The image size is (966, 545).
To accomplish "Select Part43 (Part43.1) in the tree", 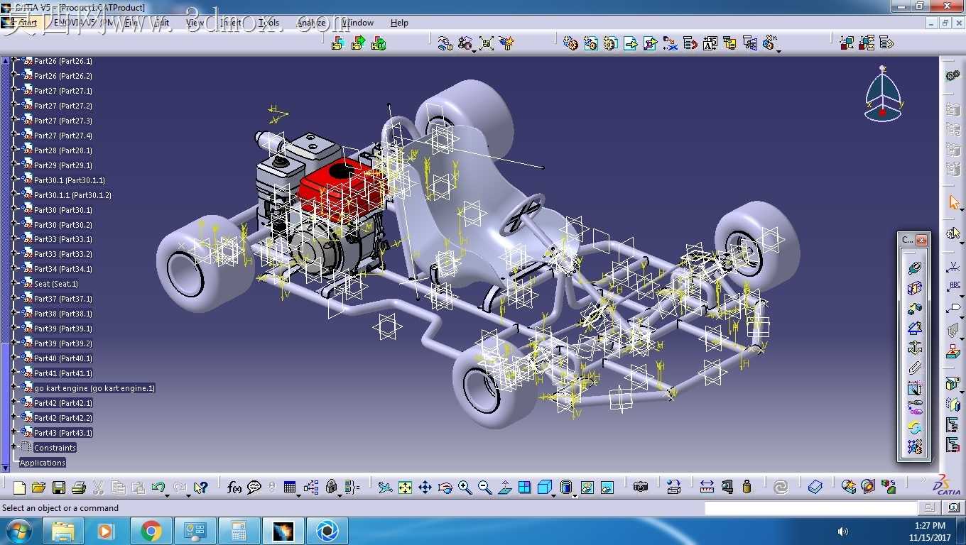I will (63, 433).
